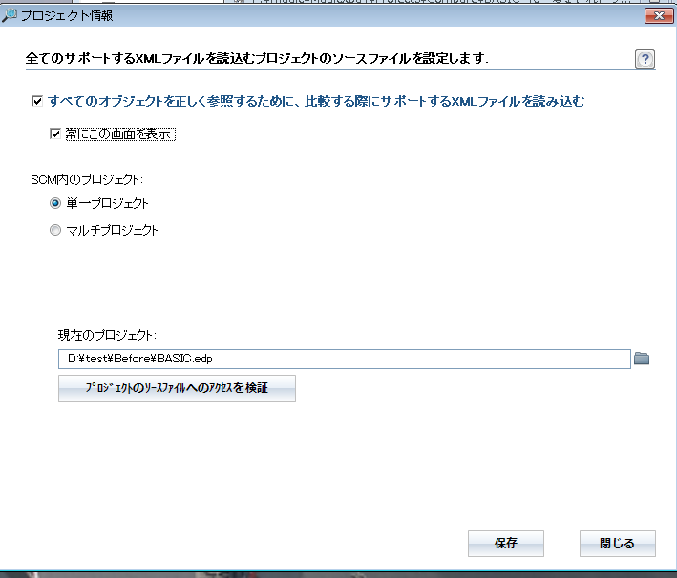Click the 現在のプロジェクト: label
Screen dimensions: 677x578
click(x=108, y=335)
